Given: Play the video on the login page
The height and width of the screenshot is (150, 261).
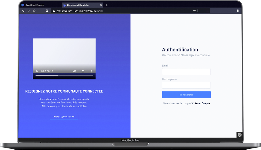Looking at the screenshot, I should point(37,71).
